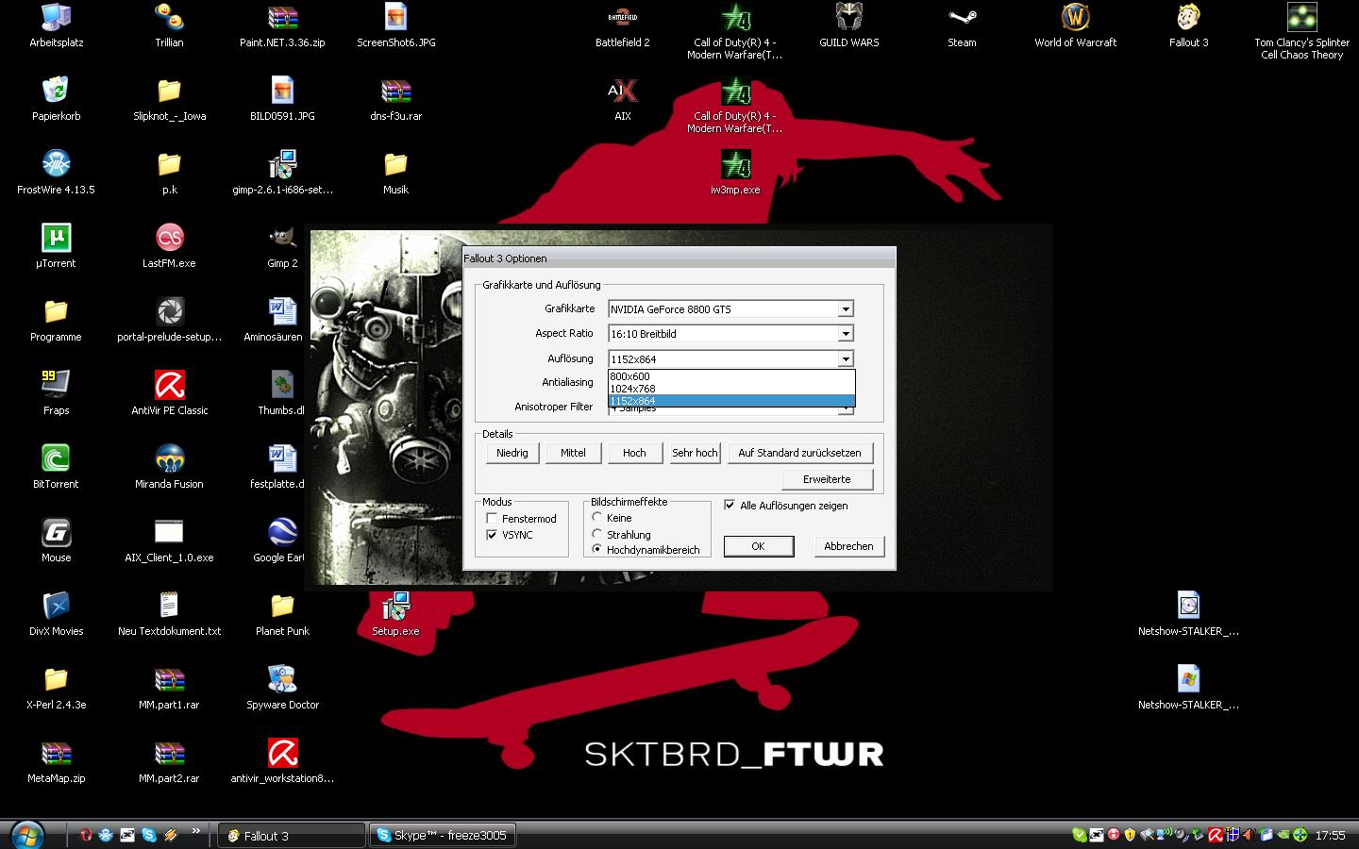
Task: Choose 800x600 from the resolution list
Action: pos(731,376)
